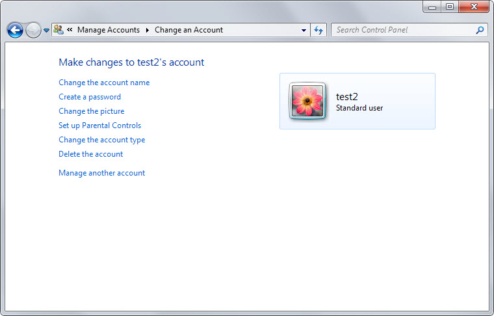Click the Back navigation arrow button
494x316 pixels.
(x=15, y=30)
